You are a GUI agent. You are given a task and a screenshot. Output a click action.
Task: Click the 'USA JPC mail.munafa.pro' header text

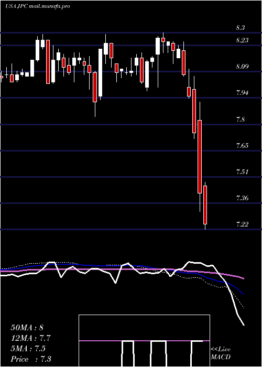tap(37, 6)
